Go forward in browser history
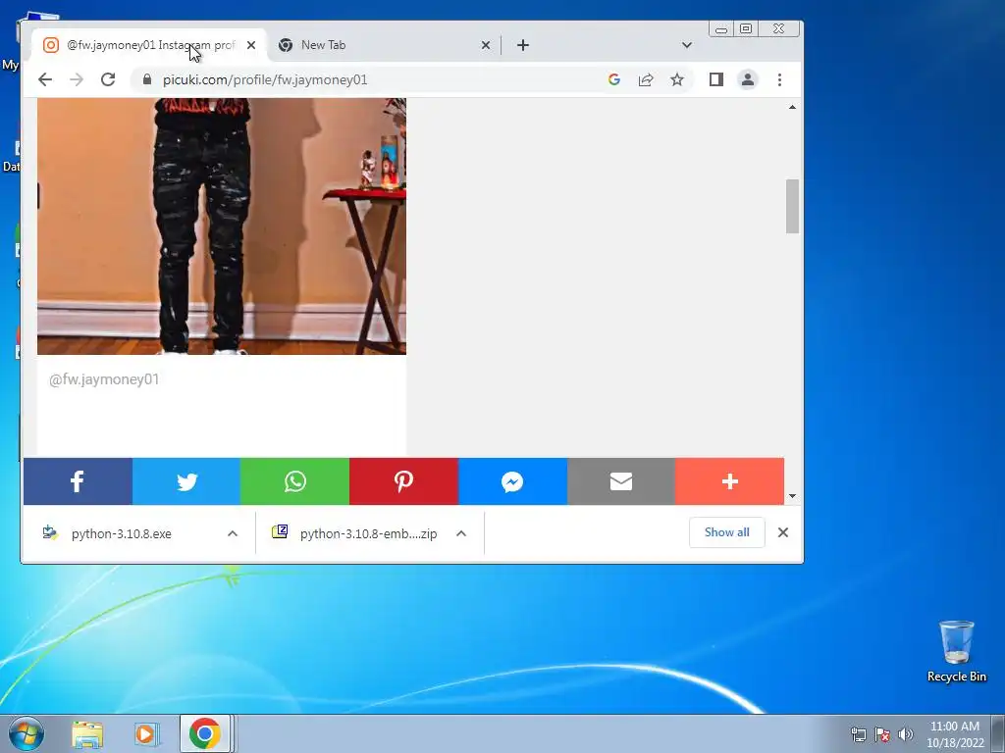This screenshot has width=1005, height=753. click(x=77, y=79)
